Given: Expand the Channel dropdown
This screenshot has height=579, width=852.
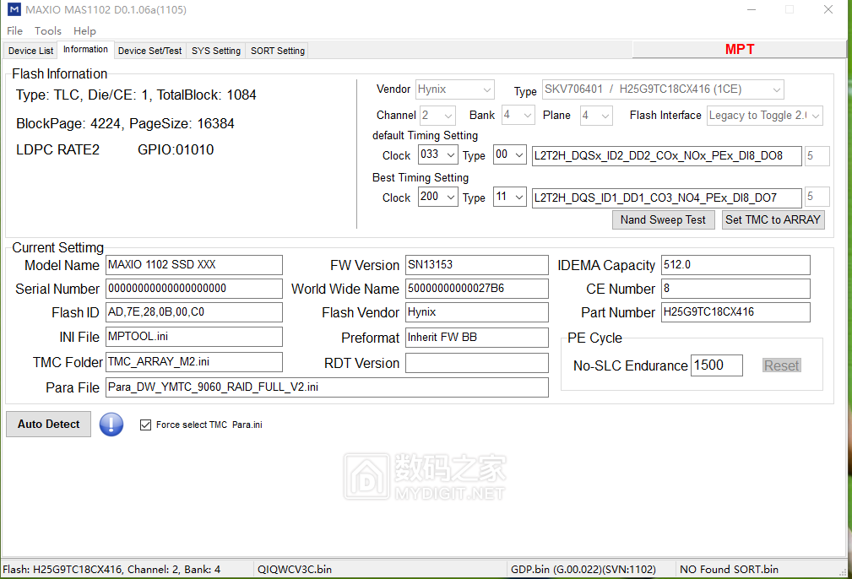Looking at the screenshot, I should pos(437,115).
